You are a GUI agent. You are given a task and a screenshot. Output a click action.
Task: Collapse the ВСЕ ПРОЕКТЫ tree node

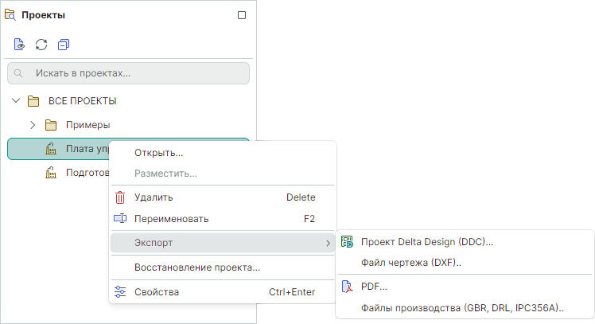tap(16, 101)
